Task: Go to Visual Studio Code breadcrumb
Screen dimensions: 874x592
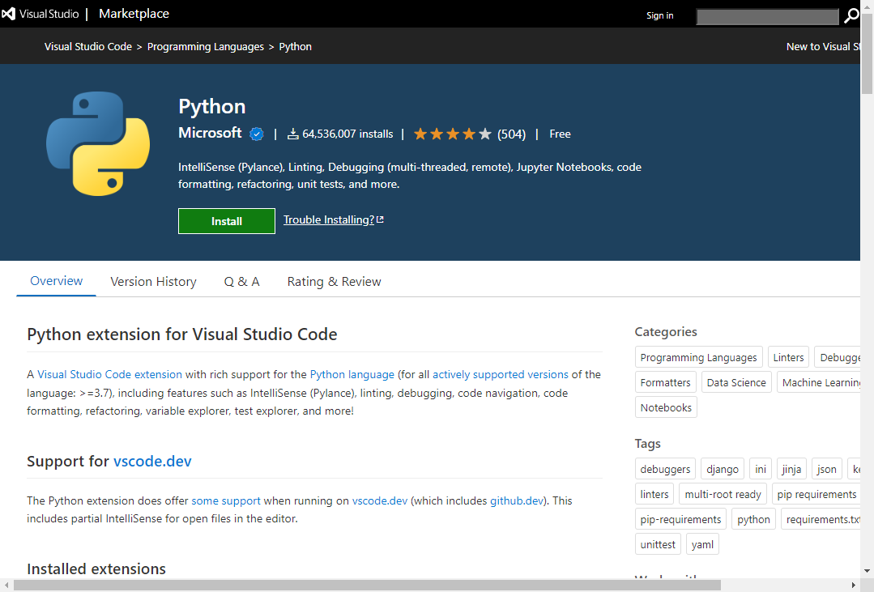Action: (x=88, y=47)
